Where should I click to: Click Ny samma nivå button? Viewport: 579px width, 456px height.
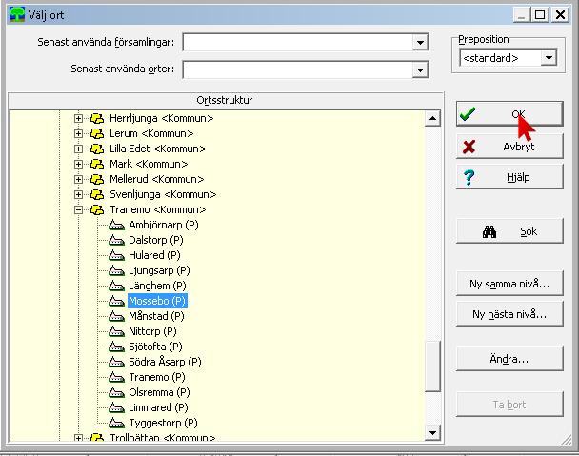point(509,284)
